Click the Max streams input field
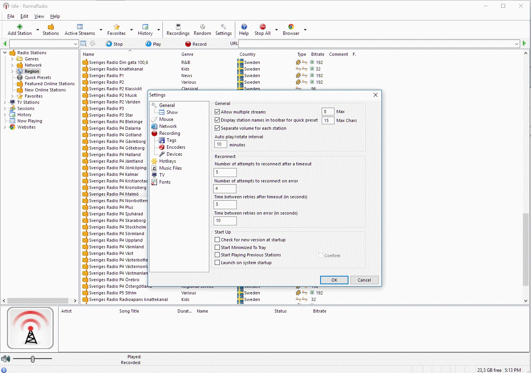Viewport: 531px width, 373px height. pyautogui.click(x=328, y=112)
